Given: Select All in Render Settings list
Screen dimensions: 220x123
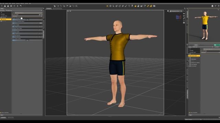Looking at the screenshot, I should click(x=194, y=49).
